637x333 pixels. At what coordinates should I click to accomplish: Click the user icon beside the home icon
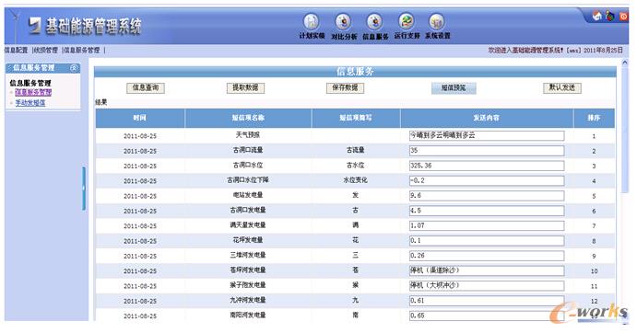(609, 16)
